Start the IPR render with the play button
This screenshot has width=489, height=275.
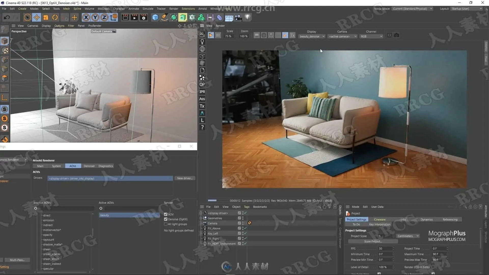[211, 35]
